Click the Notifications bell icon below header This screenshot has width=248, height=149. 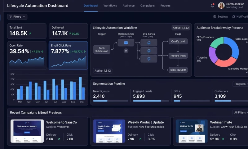tap(233, 16)
